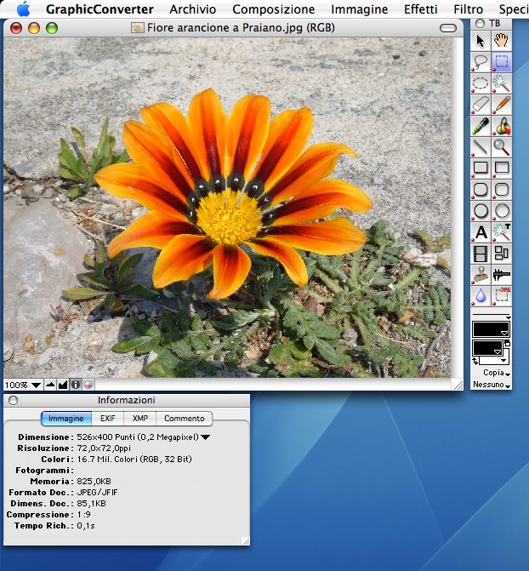Switch to the EXIF tab
Image resolution: width=529 pixels, height=571 pixels.
click(107, 419)
